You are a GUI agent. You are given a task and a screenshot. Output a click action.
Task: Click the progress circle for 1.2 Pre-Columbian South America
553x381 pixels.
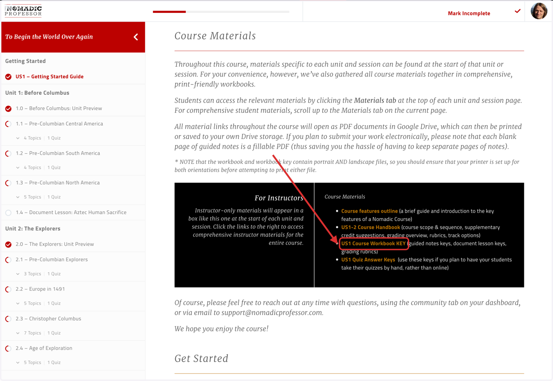click(x=8, y=153)
